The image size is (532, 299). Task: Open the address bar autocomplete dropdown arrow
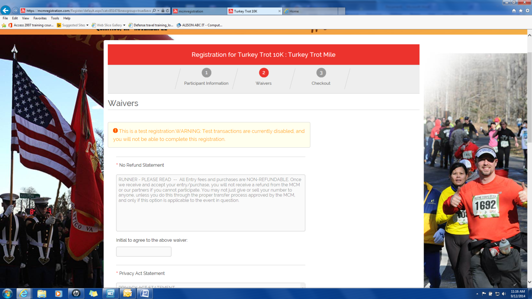point(158,11)
